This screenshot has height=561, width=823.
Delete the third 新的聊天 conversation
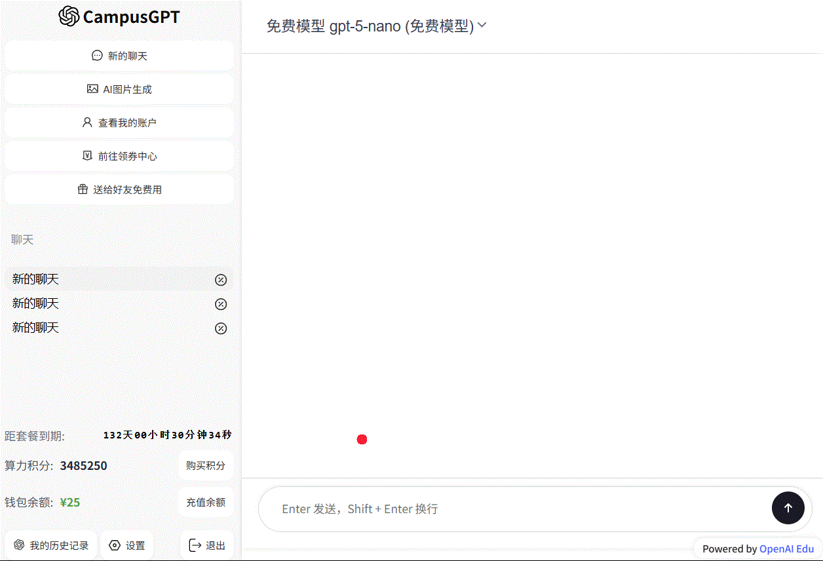click(221, 328)
